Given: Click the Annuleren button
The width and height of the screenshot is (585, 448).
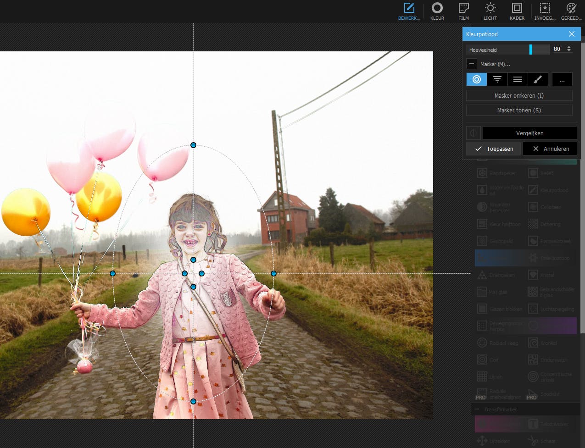Looking at the screenshot, I should click(550, 149).
